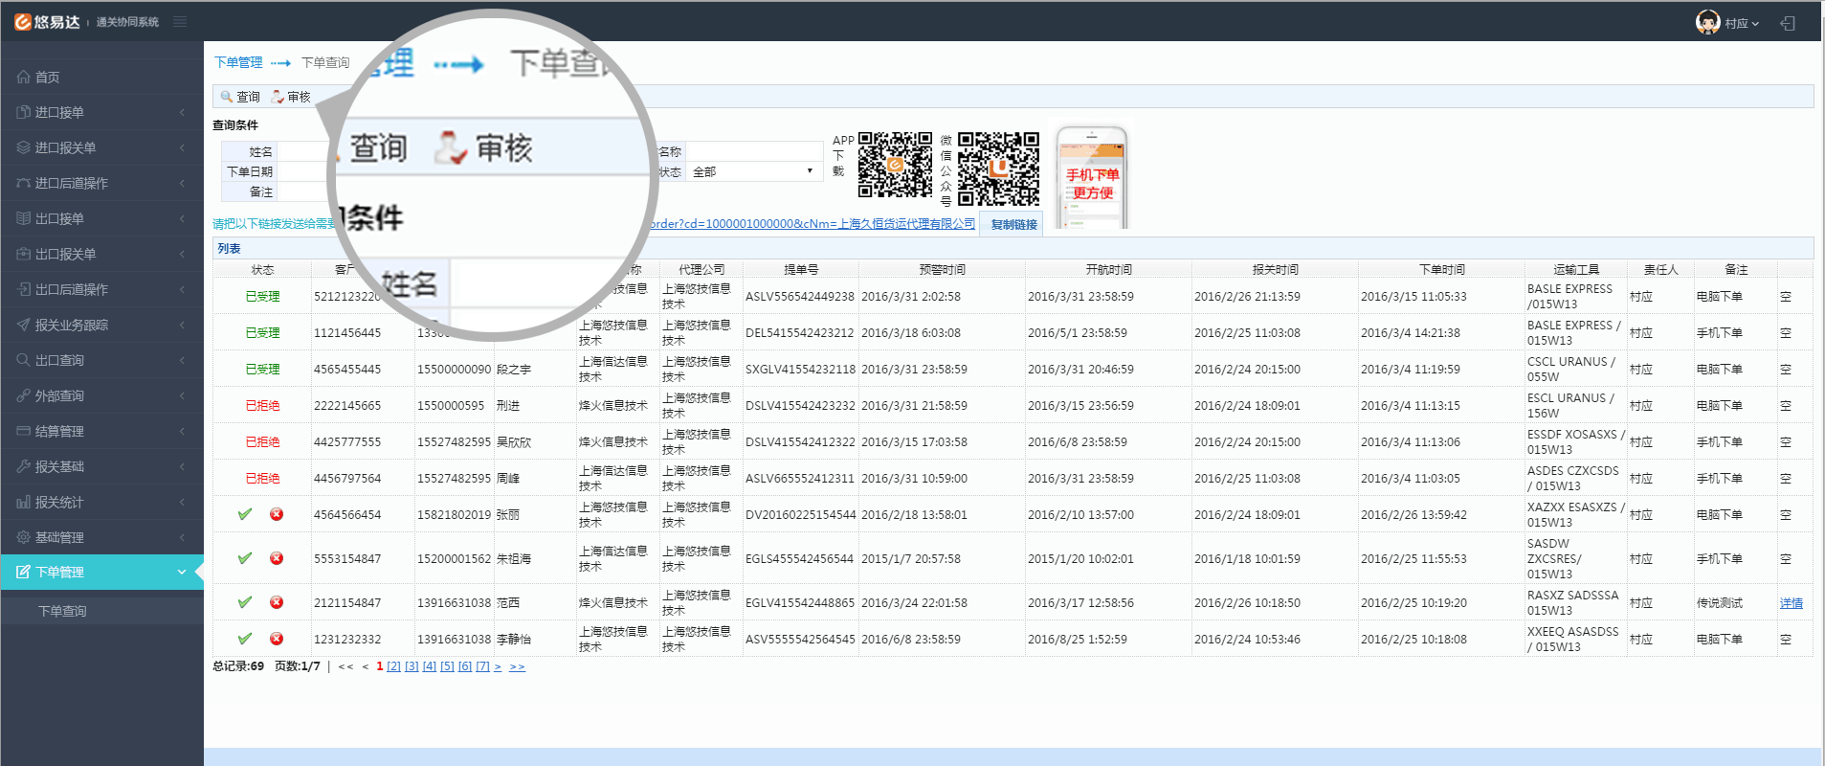This screenshot has width=1825, height=766.
Task: Click the user avatar in header
Action: pyautogui.click(x=1706, y=22)
